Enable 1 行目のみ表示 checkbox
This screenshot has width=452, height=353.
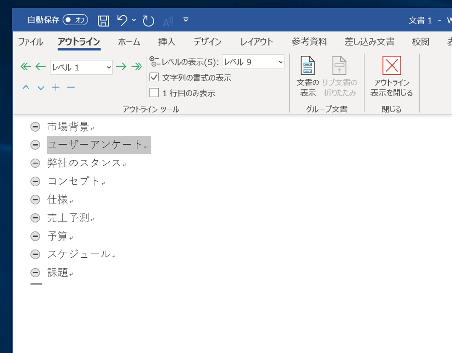[154, 93]
